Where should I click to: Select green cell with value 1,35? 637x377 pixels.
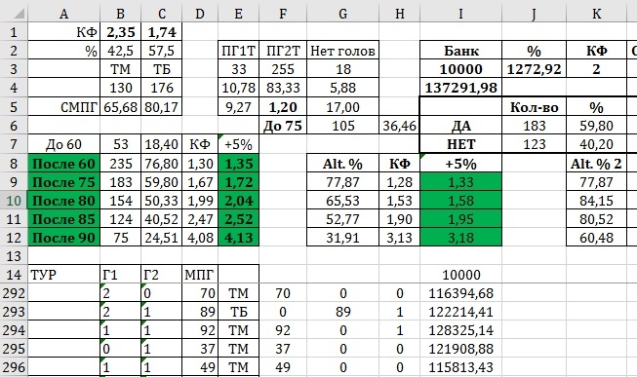(238, 163)
